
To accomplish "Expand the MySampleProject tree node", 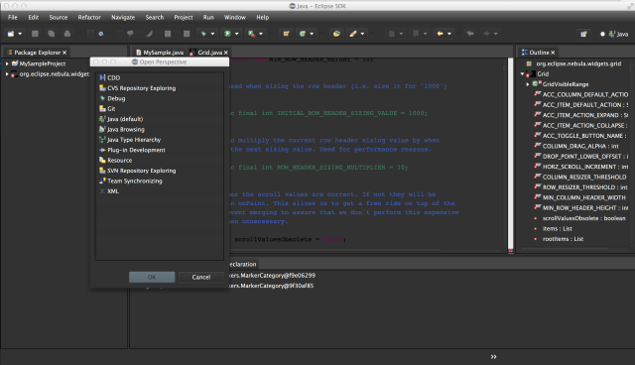I will coord(7,63).
